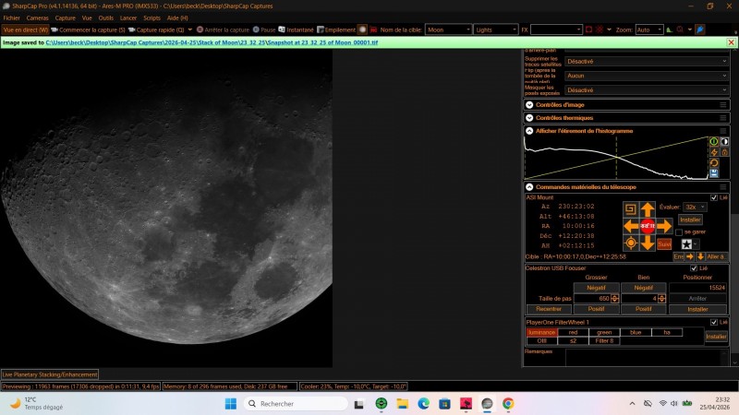739x415 pixels.
Task: Open the Aide (H) menu
Action: 177,18
